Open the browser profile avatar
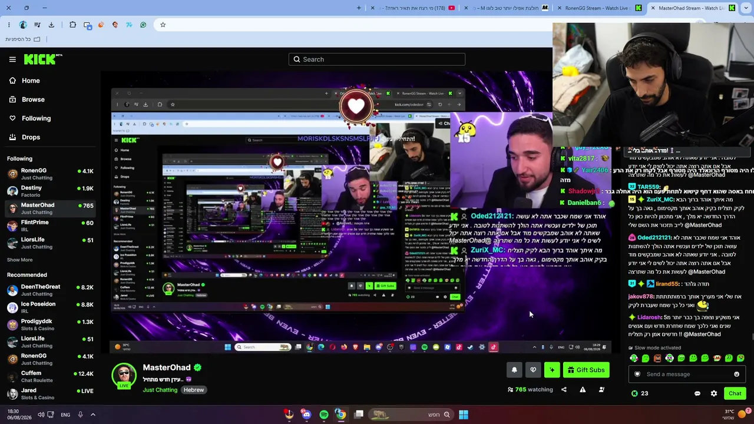The width and height of the screenshot is (754, 424). pos(23,25)
